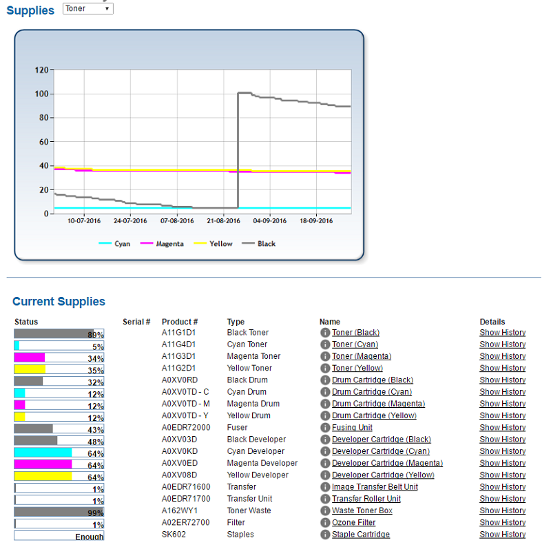551x547 pixels.
Task: Open the Developer Cartridge (Magenta) link
Action: pyautogui.click(x=387, y=464)
